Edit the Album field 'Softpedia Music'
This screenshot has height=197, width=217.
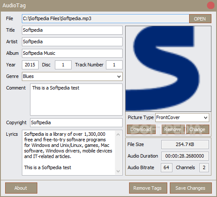tap(72, 53)
